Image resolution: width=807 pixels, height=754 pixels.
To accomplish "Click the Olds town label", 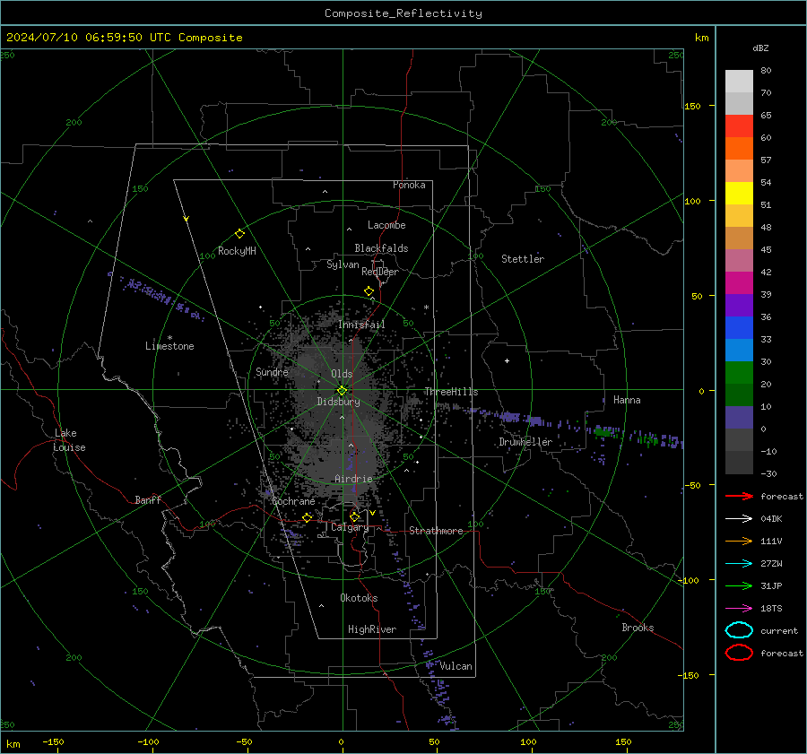I will [342, 374].
